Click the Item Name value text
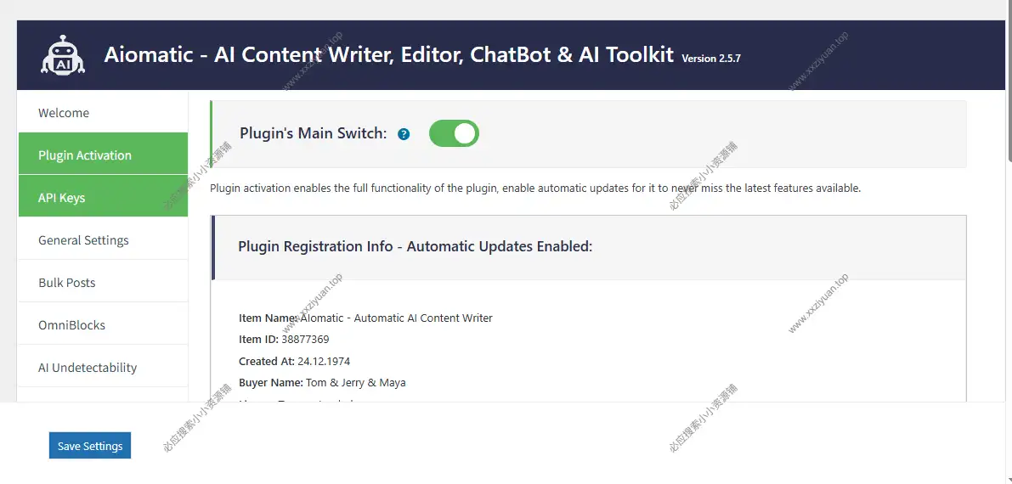This screenshot has height=484, width=1012. (398, 318)
